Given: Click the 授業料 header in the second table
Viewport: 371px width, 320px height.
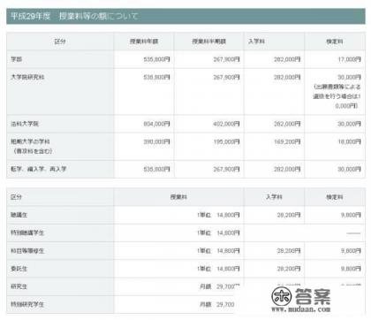Looking at the screenshot, I should [x=178, y=197].
